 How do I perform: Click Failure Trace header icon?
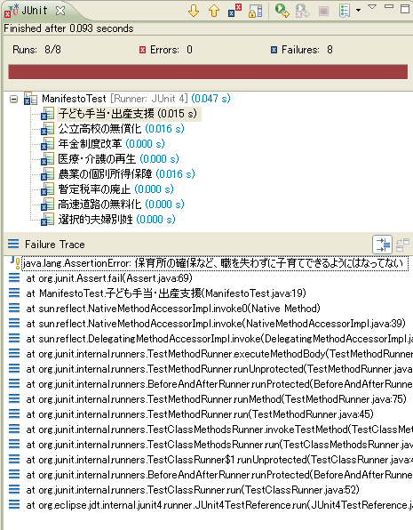tap(13, 244)
